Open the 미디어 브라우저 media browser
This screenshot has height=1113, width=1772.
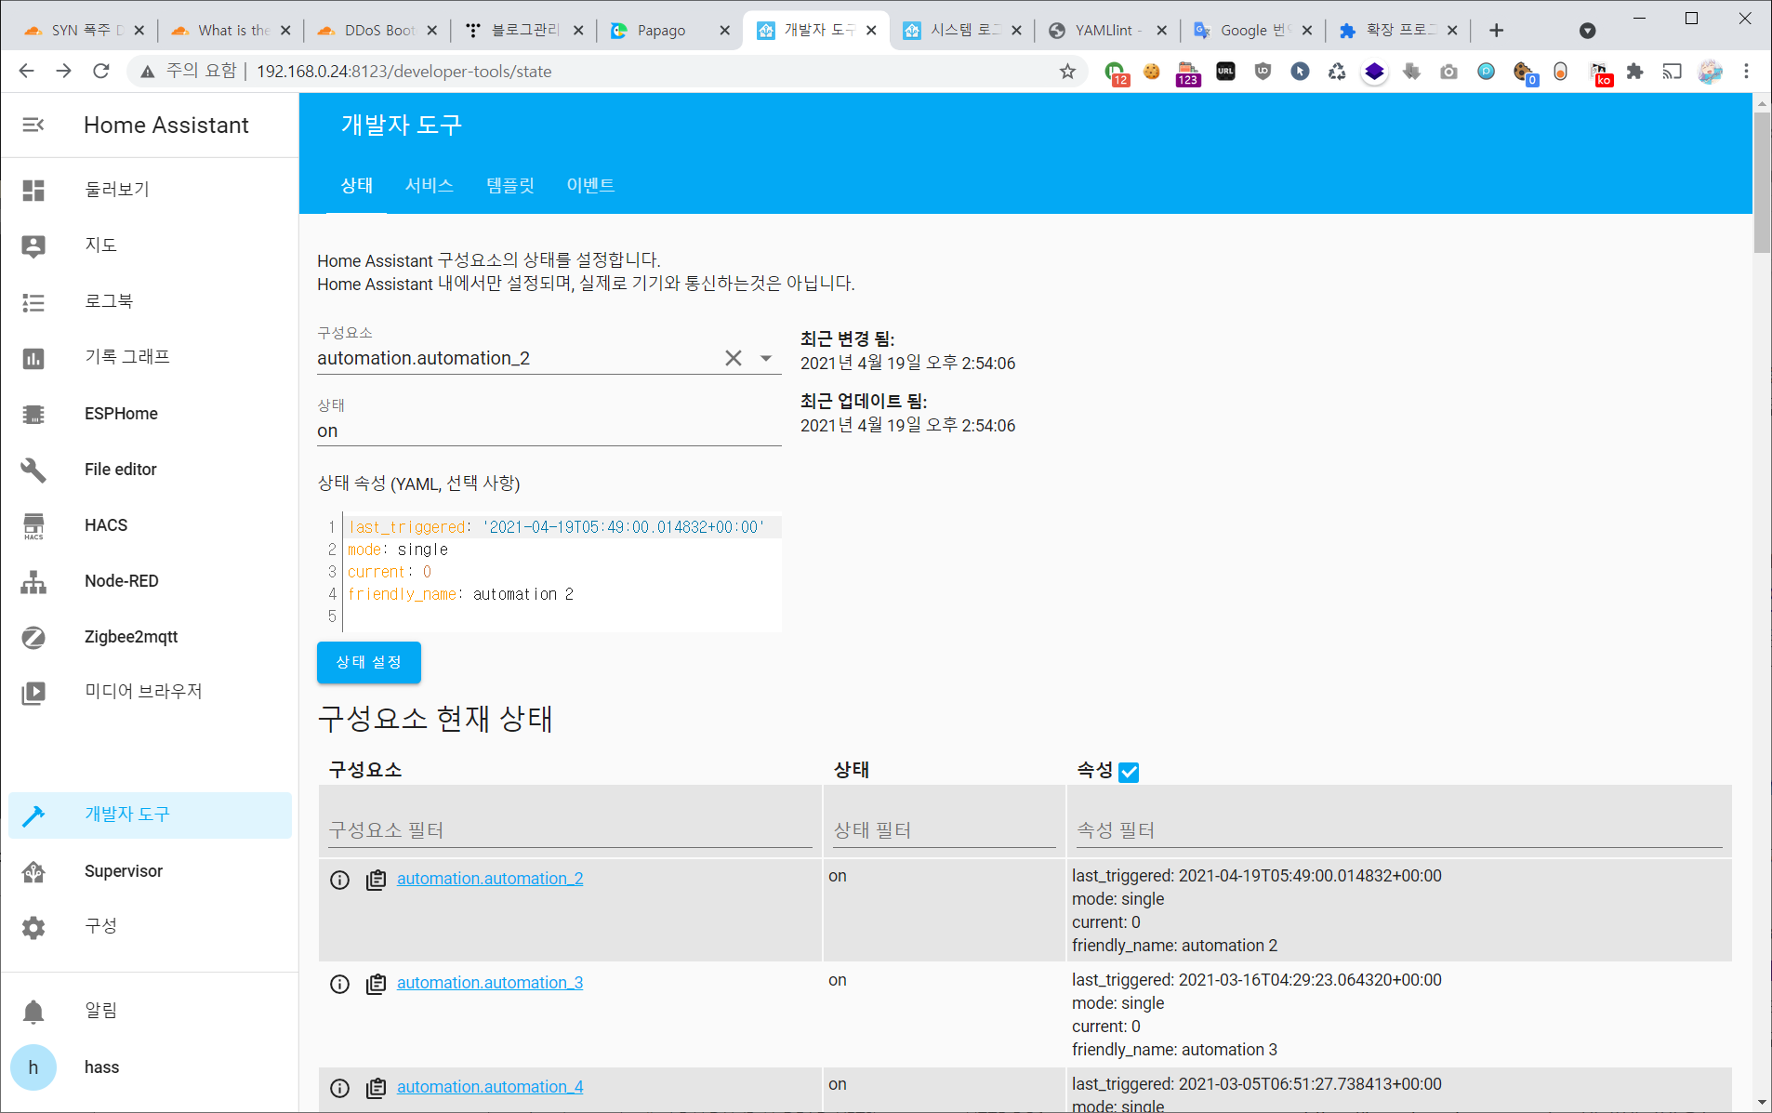144,690
